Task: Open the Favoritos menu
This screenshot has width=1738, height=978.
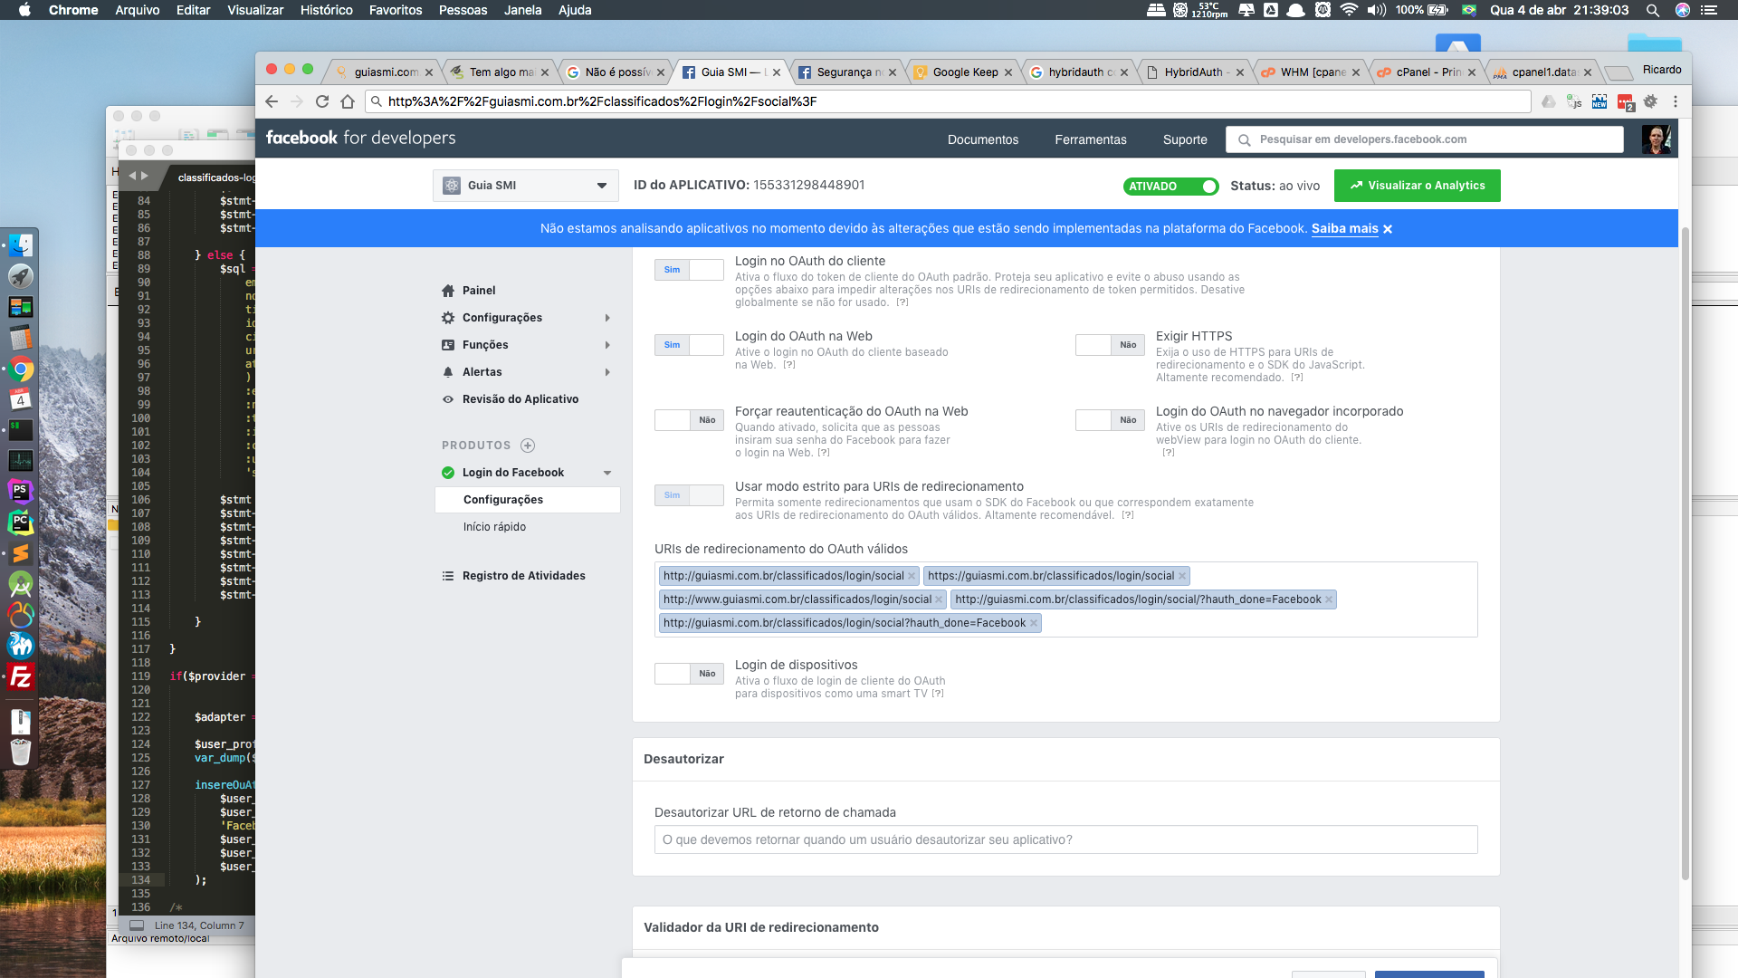Action: coord(396,10)
